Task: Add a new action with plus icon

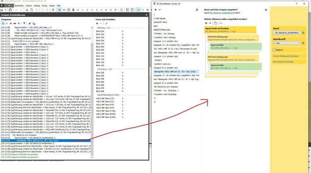Action: click(x=207, y=23)
